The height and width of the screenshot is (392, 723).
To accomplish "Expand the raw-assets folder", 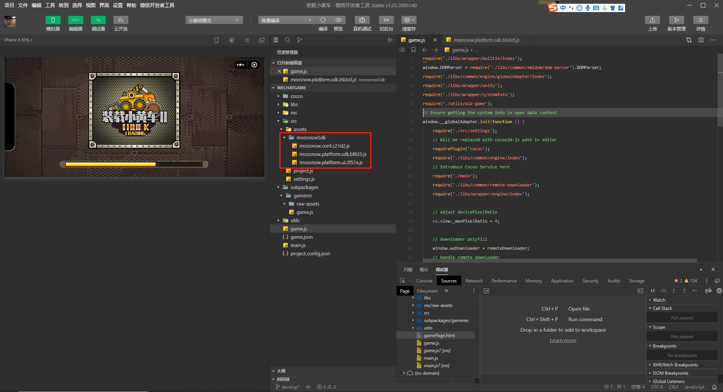I will (333, 204).
